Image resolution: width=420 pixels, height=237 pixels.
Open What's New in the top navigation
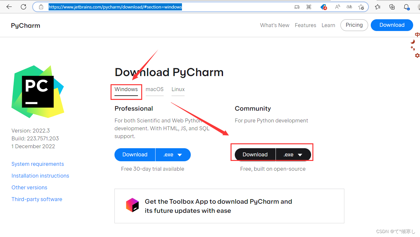[275, 25]
